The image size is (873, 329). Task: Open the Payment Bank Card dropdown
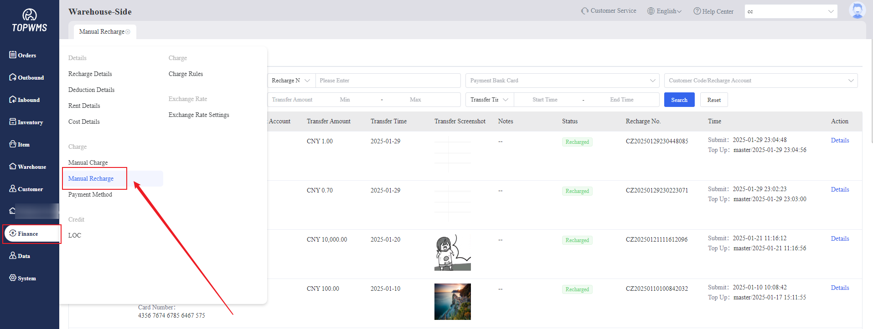(562, 81)
